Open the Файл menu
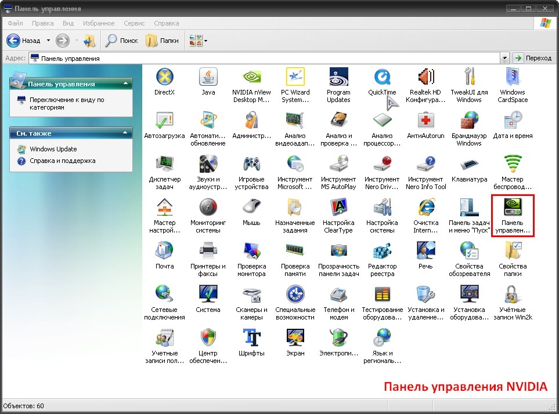The width and height of the screenshot is (559, 414). [15, 23]
